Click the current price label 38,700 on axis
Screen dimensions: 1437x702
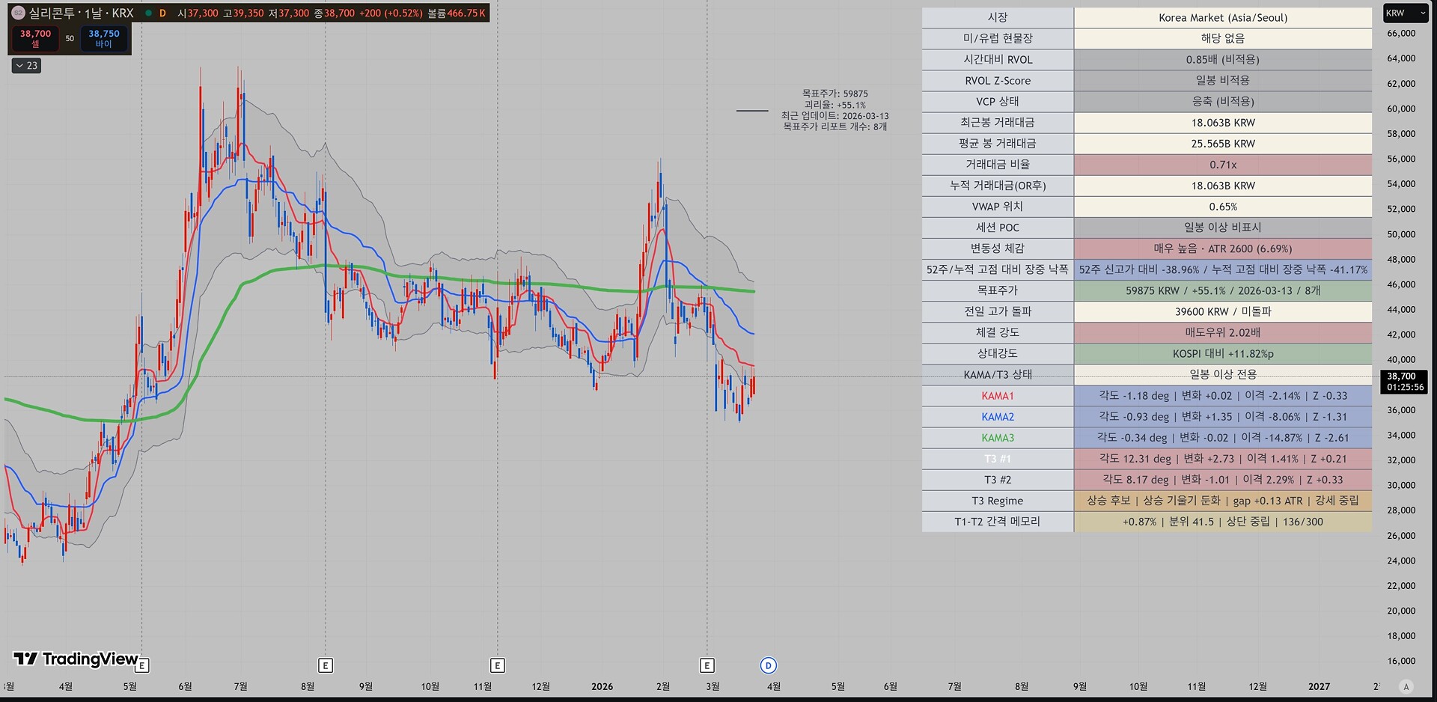[x=1401, y=377]
